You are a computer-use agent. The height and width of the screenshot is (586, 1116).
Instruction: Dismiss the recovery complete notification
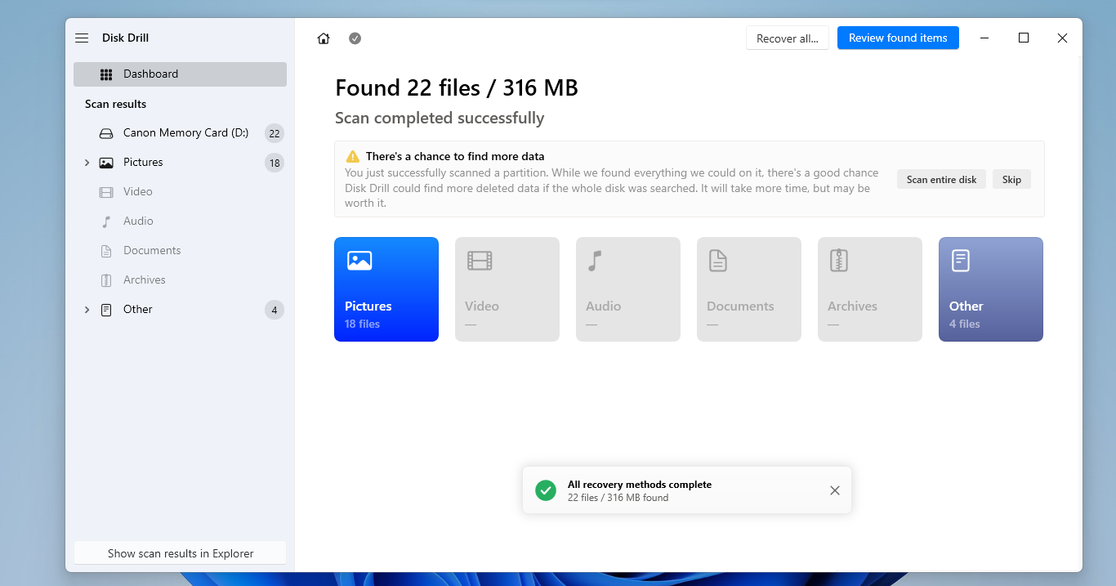pos(834,490)
